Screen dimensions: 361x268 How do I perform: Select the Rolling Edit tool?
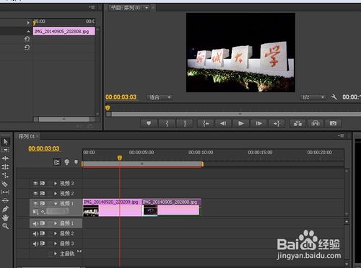point(5,166)
